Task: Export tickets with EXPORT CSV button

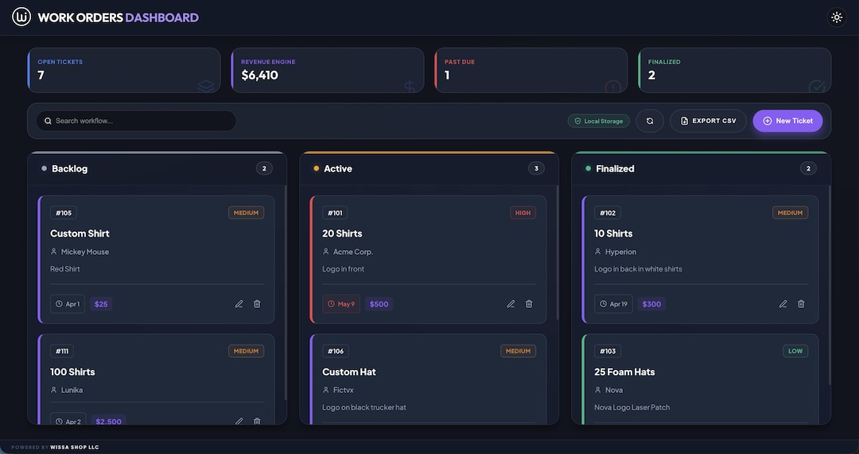Action: tap(709, 121)
